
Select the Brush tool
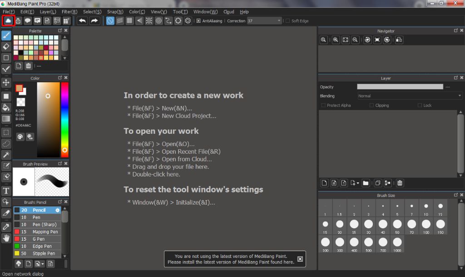click(6, 35)
